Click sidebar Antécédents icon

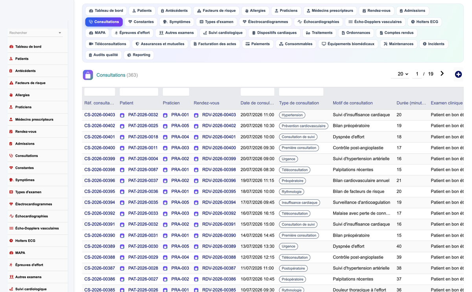coord(11,71)
